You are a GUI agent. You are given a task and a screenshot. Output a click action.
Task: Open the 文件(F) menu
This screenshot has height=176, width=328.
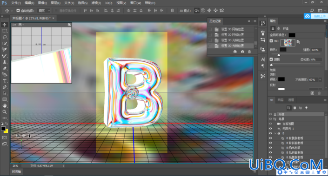click(x=16, y=3)
